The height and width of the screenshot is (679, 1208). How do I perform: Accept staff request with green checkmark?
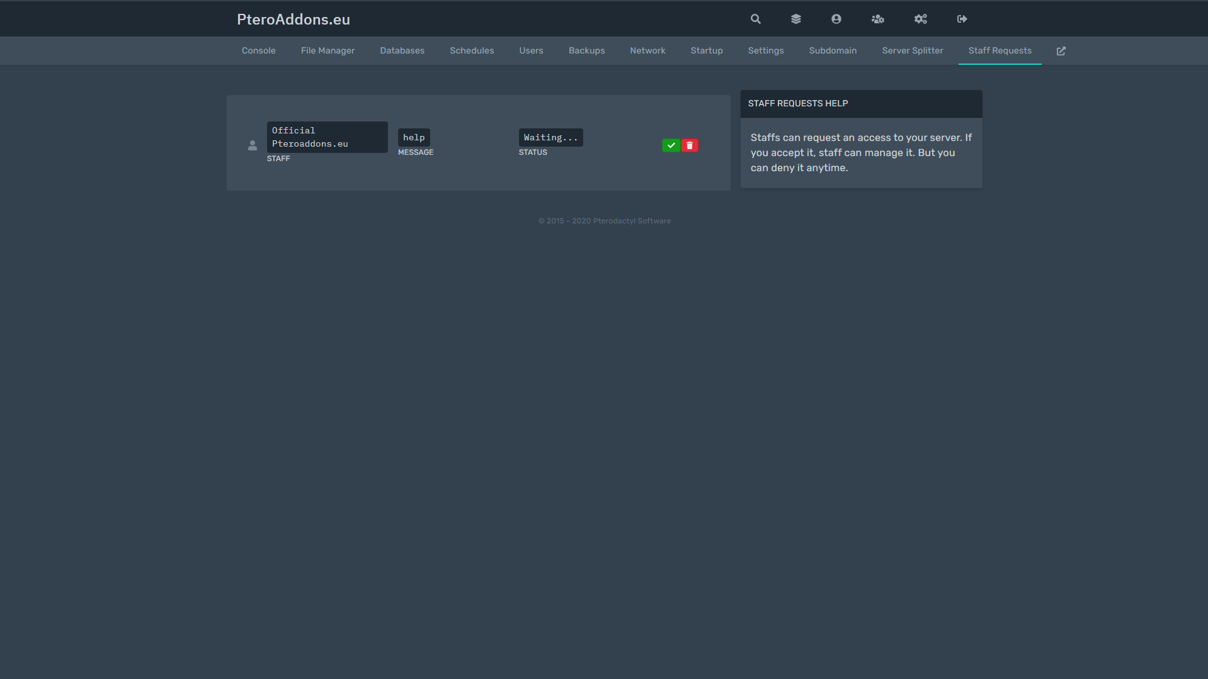point(671,145)
